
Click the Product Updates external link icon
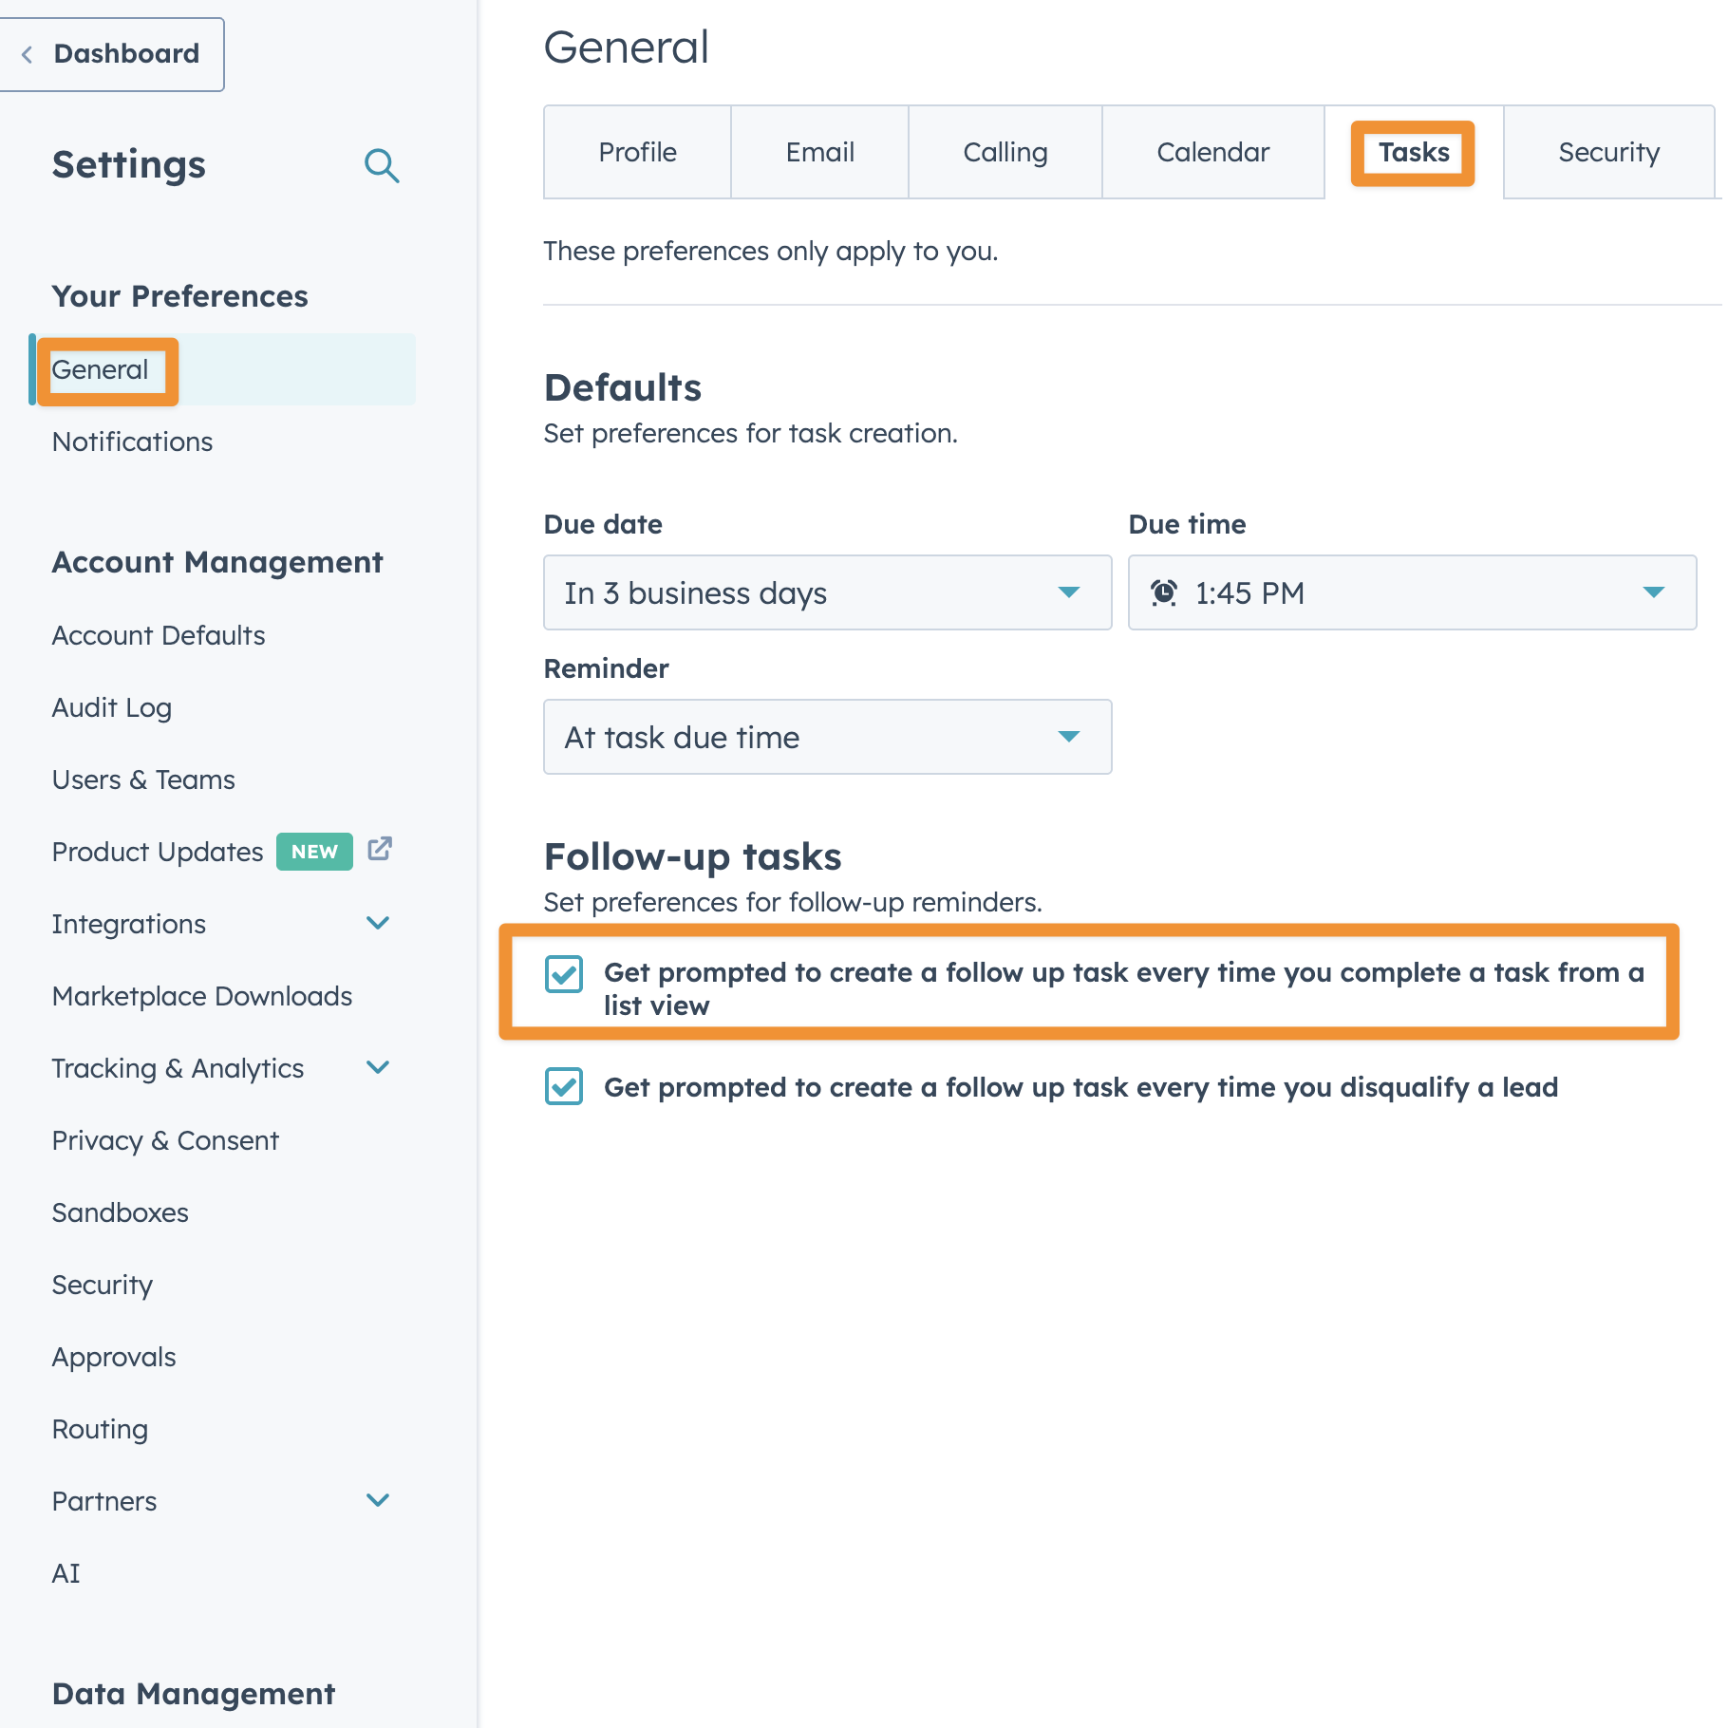(380, 849)
